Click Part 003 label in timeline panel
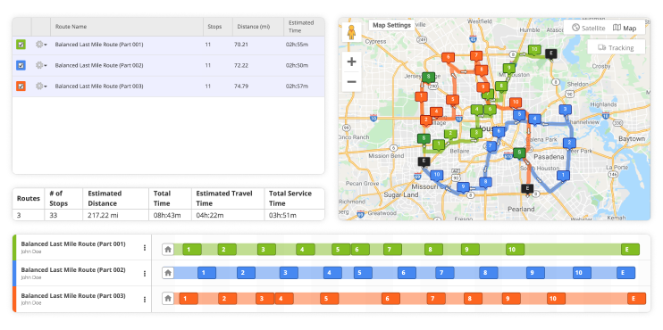The width and height of the screenshot is (663, 330). point(73,296)
